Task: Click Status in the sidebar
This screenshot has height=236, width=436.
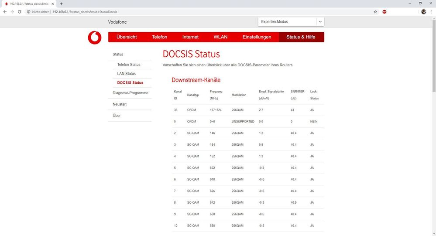Action: (118, 54)
